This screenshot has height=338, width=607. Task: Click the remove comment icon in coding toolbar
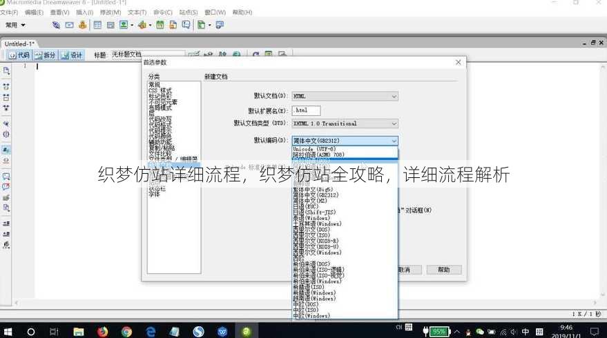pyautogui.click(x=6, y=187)
